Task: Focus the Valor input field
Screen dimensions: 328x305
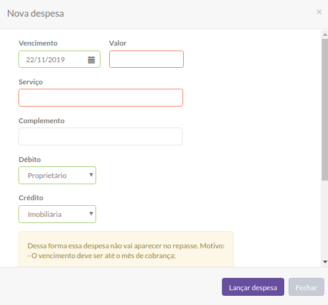Action: pos(146,59)
